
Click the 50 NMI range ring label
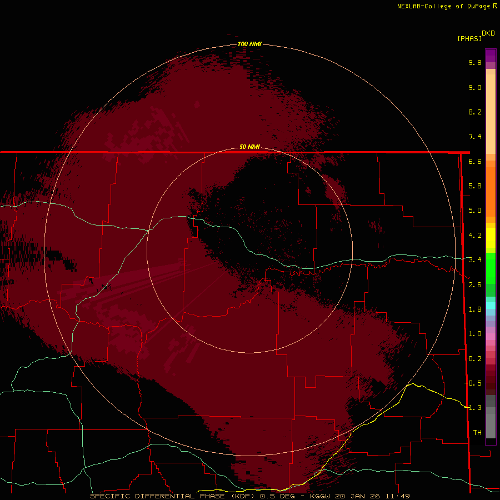[249, 147]
